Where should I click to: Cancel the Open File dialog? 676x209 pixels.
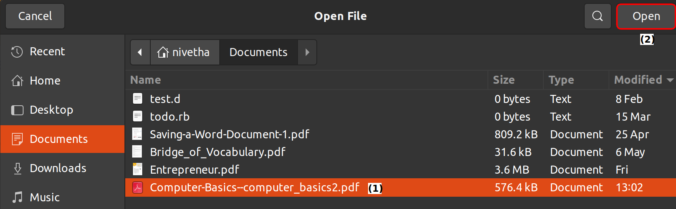click(x=35, y=16)
